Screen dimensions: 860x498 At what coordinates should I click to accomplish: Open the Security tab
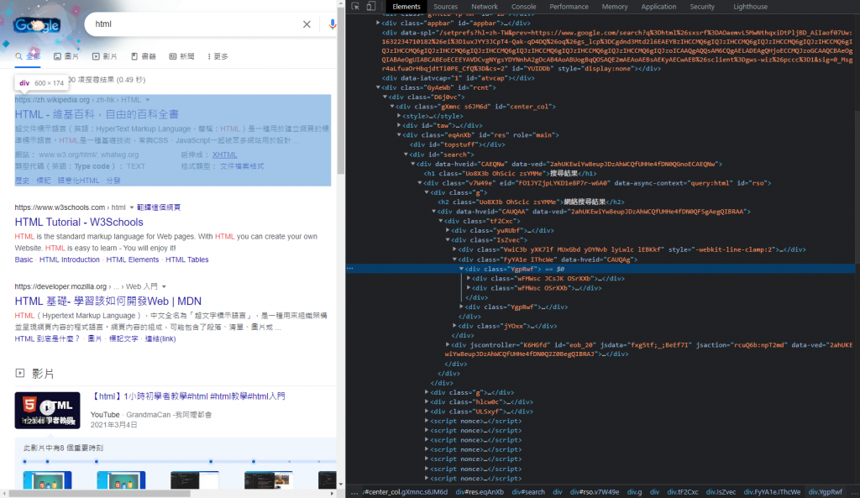pos(702,7)
